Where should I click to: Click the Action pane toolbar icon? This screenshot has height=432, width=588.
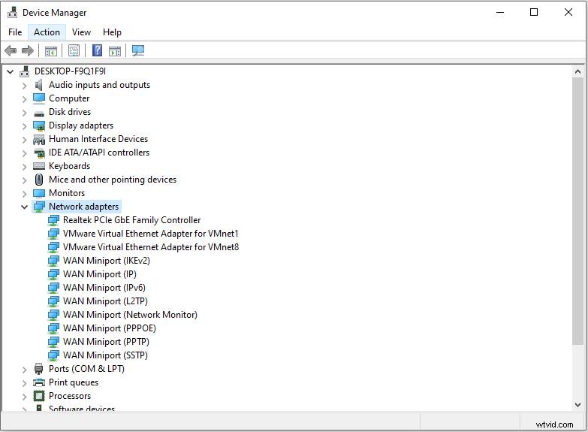point(115,50)
